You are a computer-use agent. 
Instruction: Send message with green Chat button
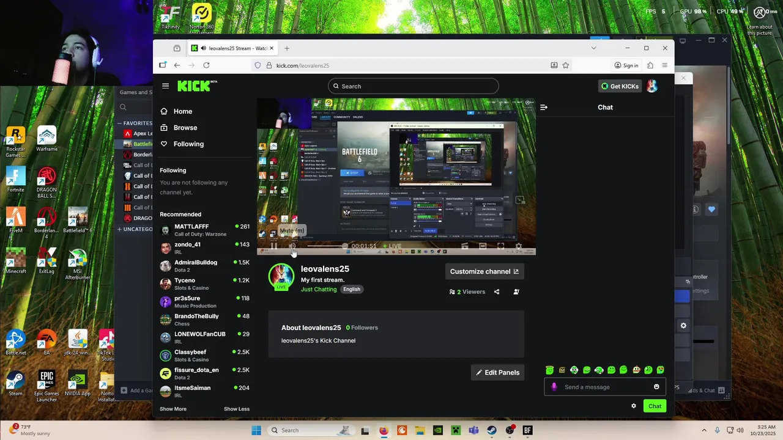(x=655, y=406)
